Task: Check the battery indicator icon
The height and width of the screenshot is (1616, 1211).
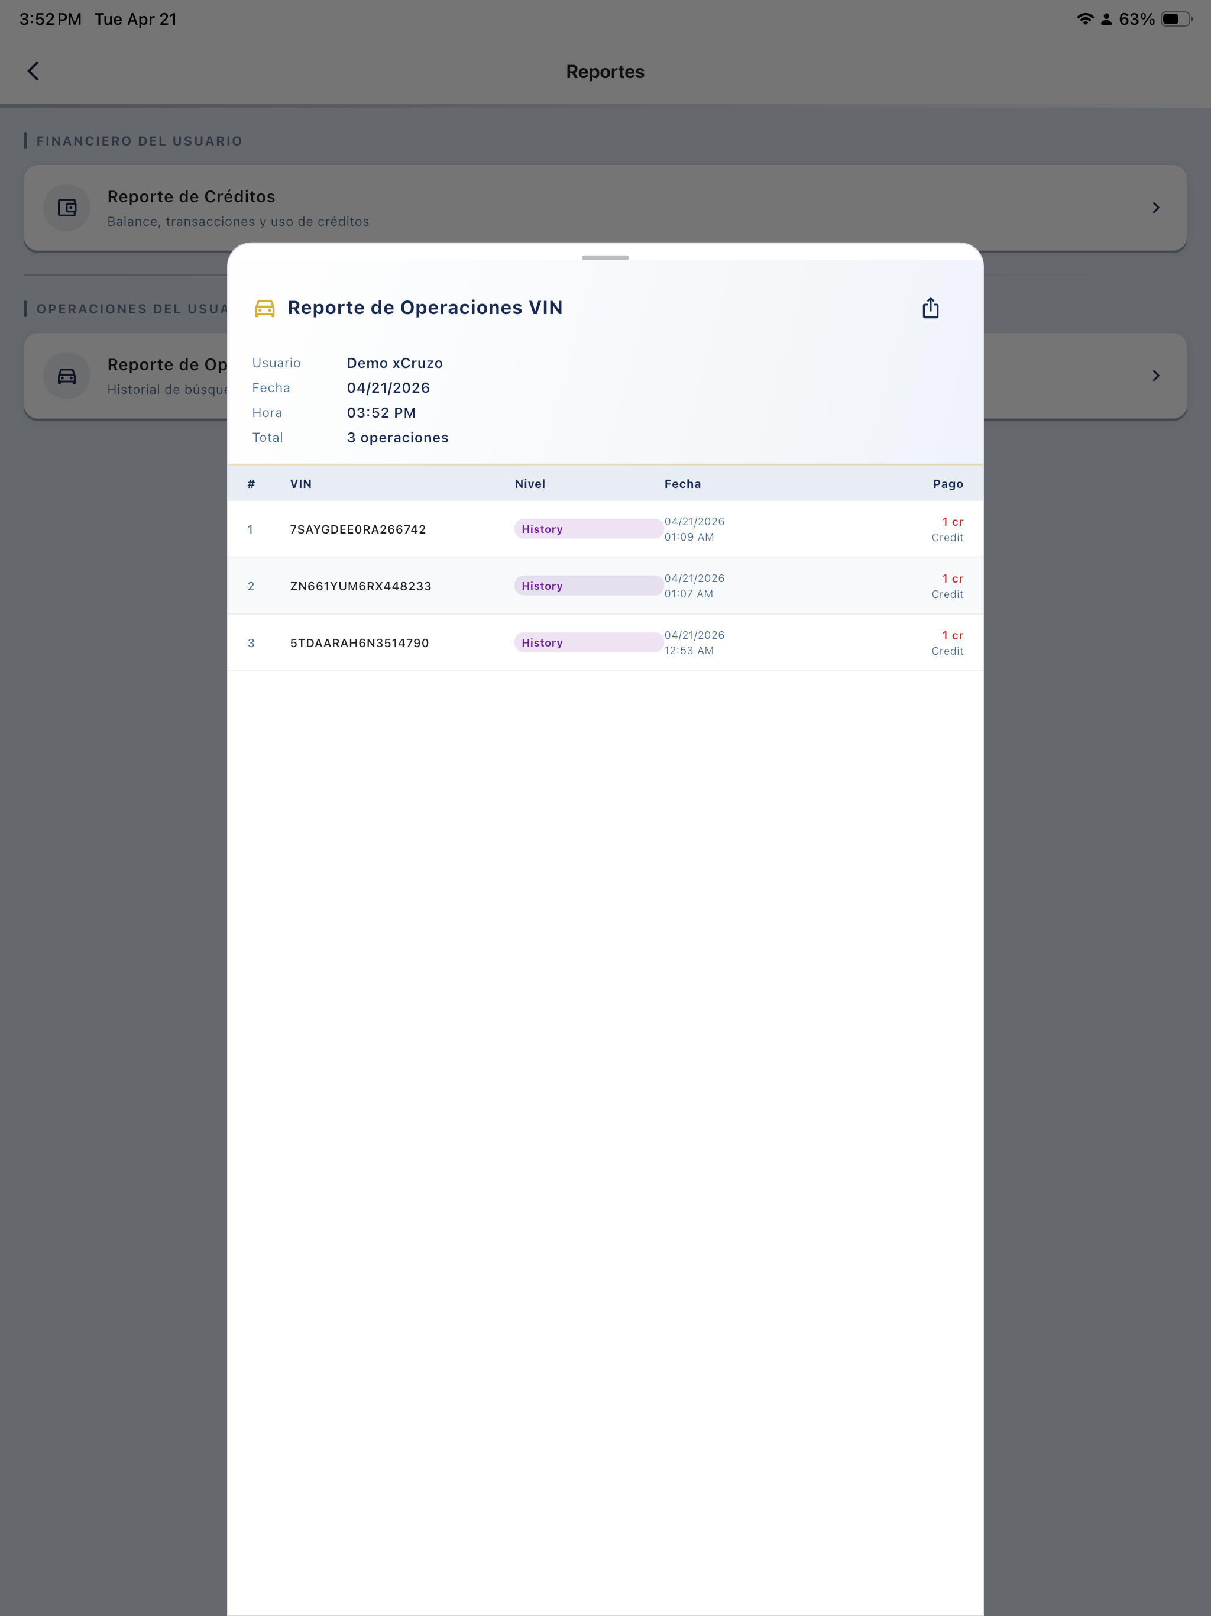Action: [x=1176, y=19]
